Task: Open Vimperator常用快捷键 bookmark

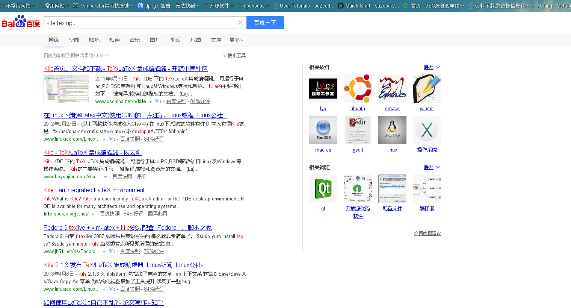Action: click(x=103, y=6)
